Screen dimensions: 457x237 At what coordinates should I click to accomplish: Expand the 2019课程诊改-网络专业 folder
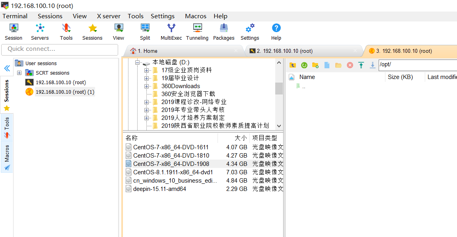[147, 102]
